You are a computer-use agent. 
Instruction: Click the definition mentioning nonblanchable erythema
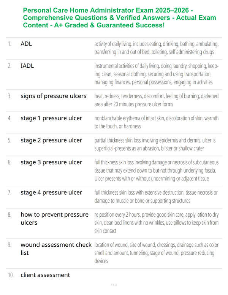[x=157, y=122]
